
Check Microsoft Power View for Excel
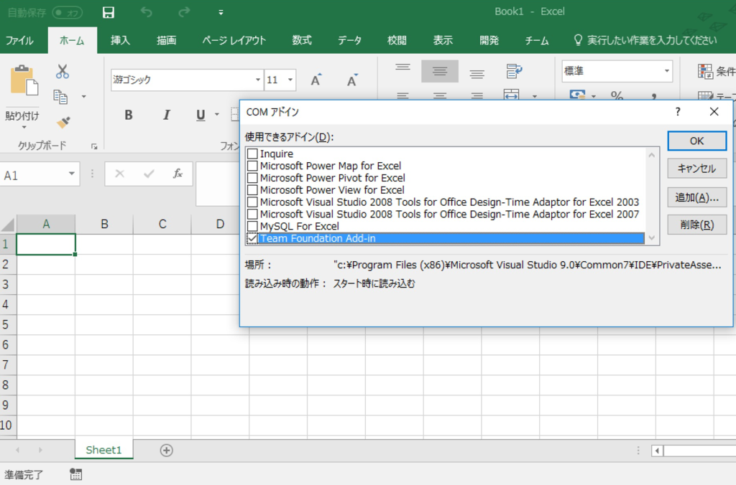tap(252, 190)
